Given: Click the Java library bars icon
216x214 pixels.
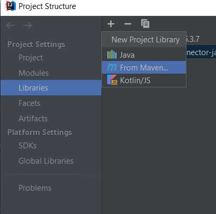Looking at the screenshot, I should (x=112, y=55).
